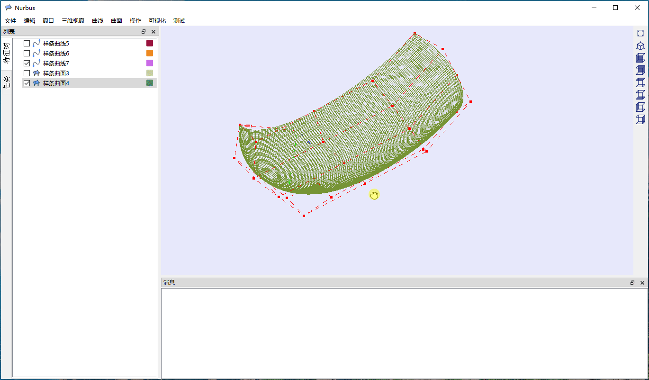649x380 pixels.
Task: Select the 样条曲面4 tree item
Action: click(56, 83)
